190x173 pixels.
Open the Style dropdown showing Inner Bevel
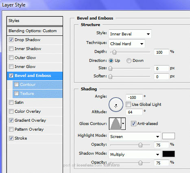pos(130,34)
